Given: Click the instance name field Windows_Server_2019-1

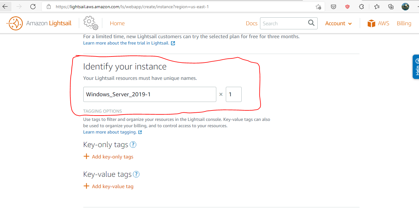Looking at the screenshot, I should click(150, 94).
